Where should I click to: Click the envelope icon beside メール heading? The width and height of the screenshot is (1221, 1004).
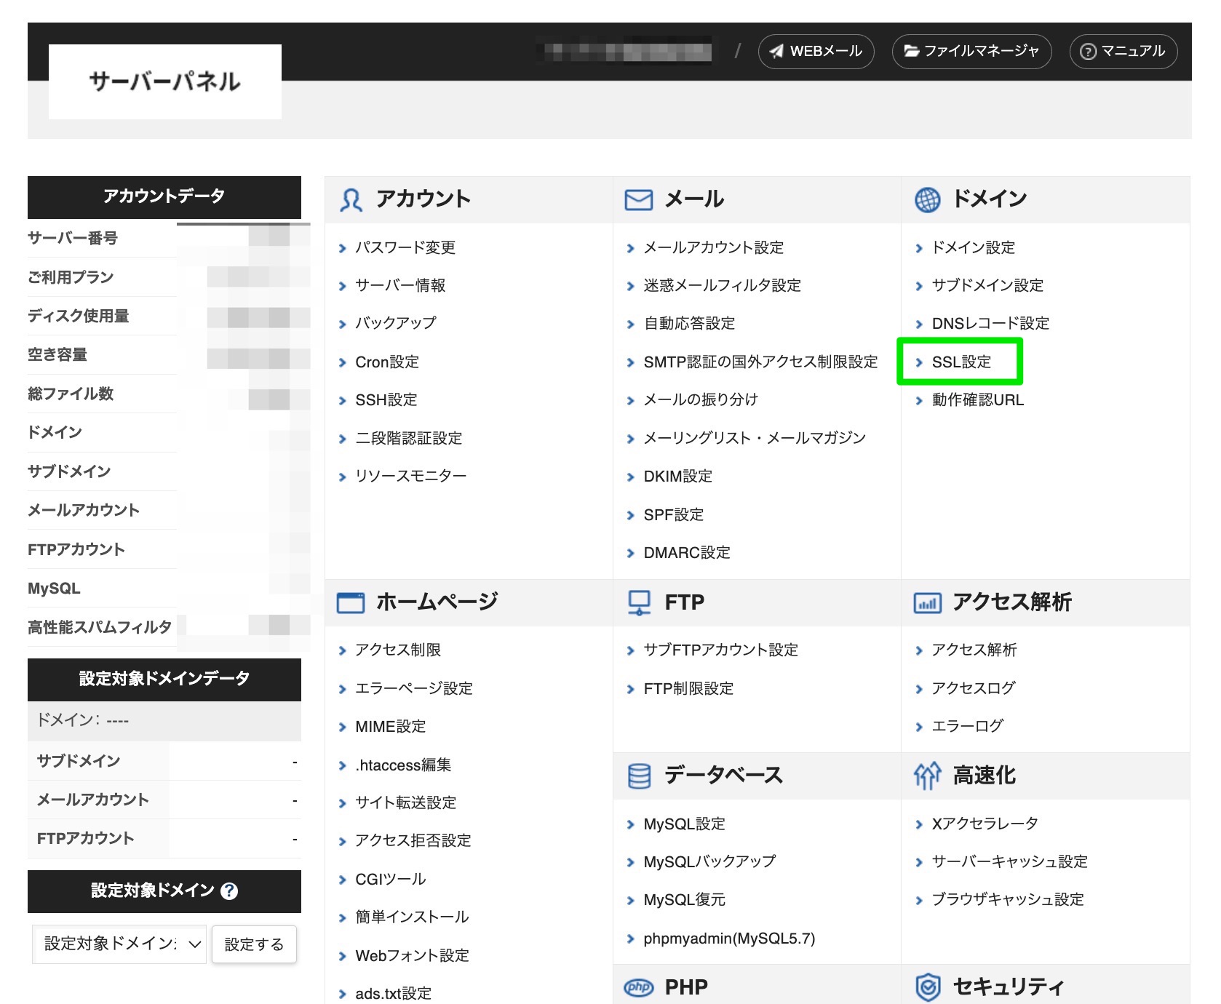(x=638, y=199)
